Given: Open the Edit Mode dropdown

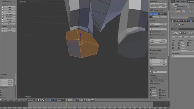Looking at the screenshot, I should [x=31, y=100].
